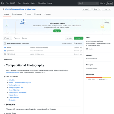Click the yellow JavaScript language bar segment
Image resolution: width=114 pixels, height=114 pixels.
coord(107,77)
